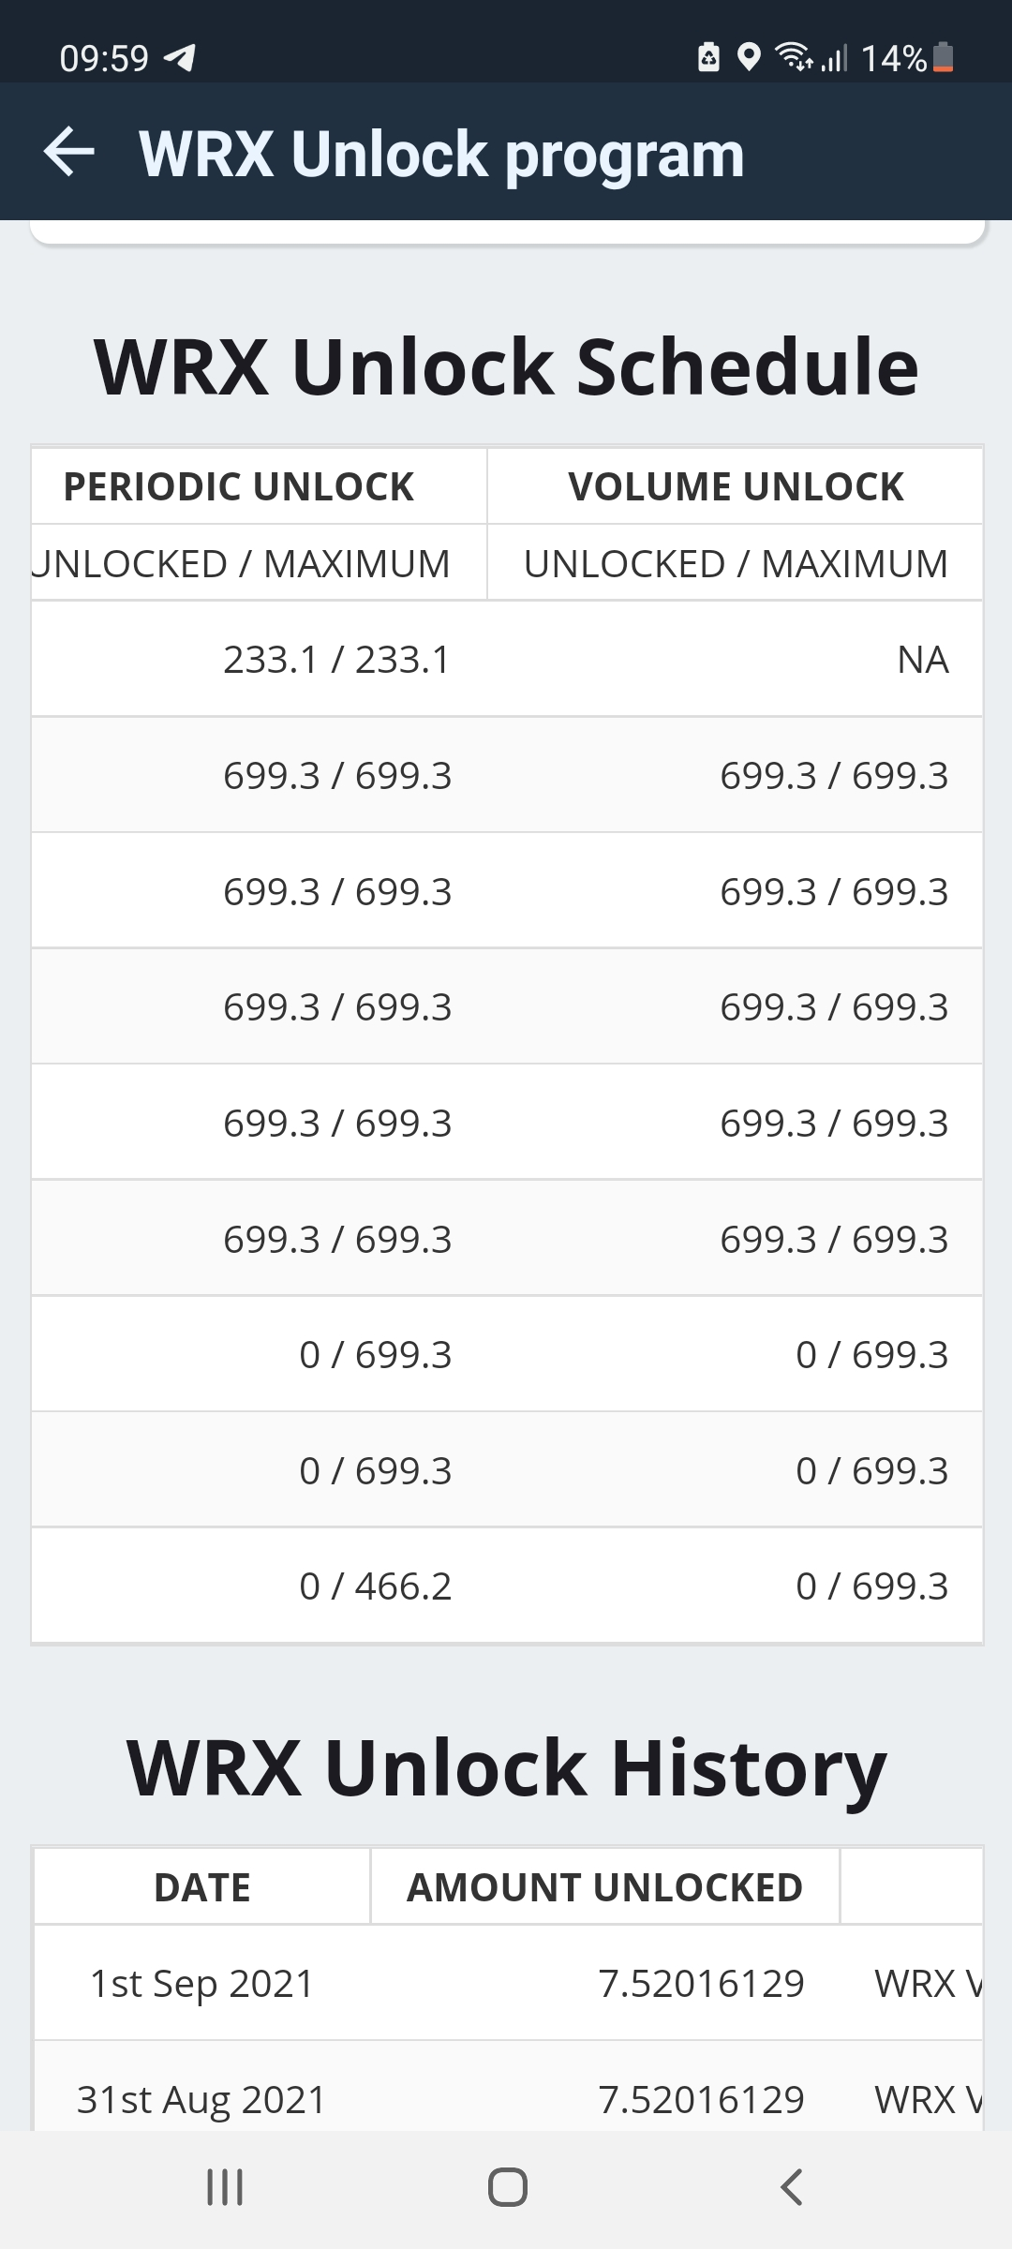Tap the WRX Unlock Schedule heading
The image size is (1012, 2249).
tap(506, 366)
